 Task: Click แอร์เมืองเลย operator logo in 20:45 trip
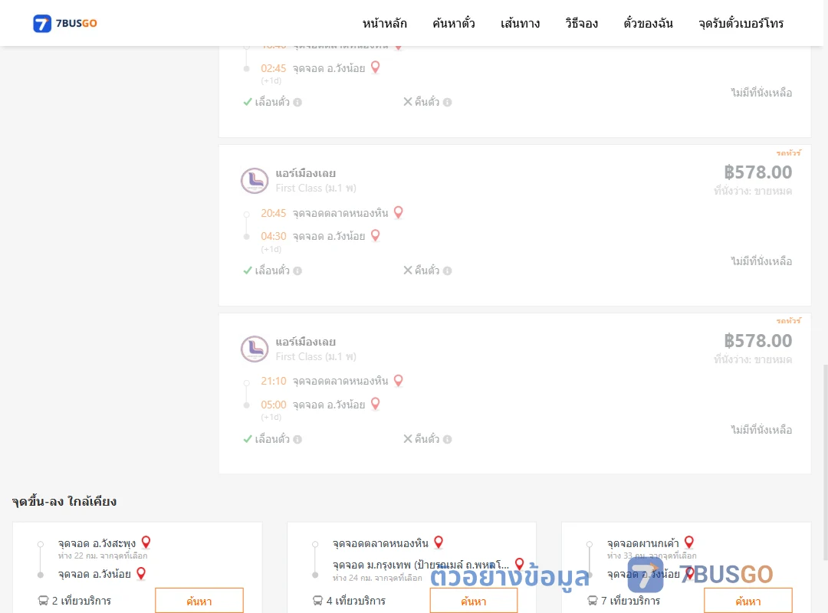(255, 181)
